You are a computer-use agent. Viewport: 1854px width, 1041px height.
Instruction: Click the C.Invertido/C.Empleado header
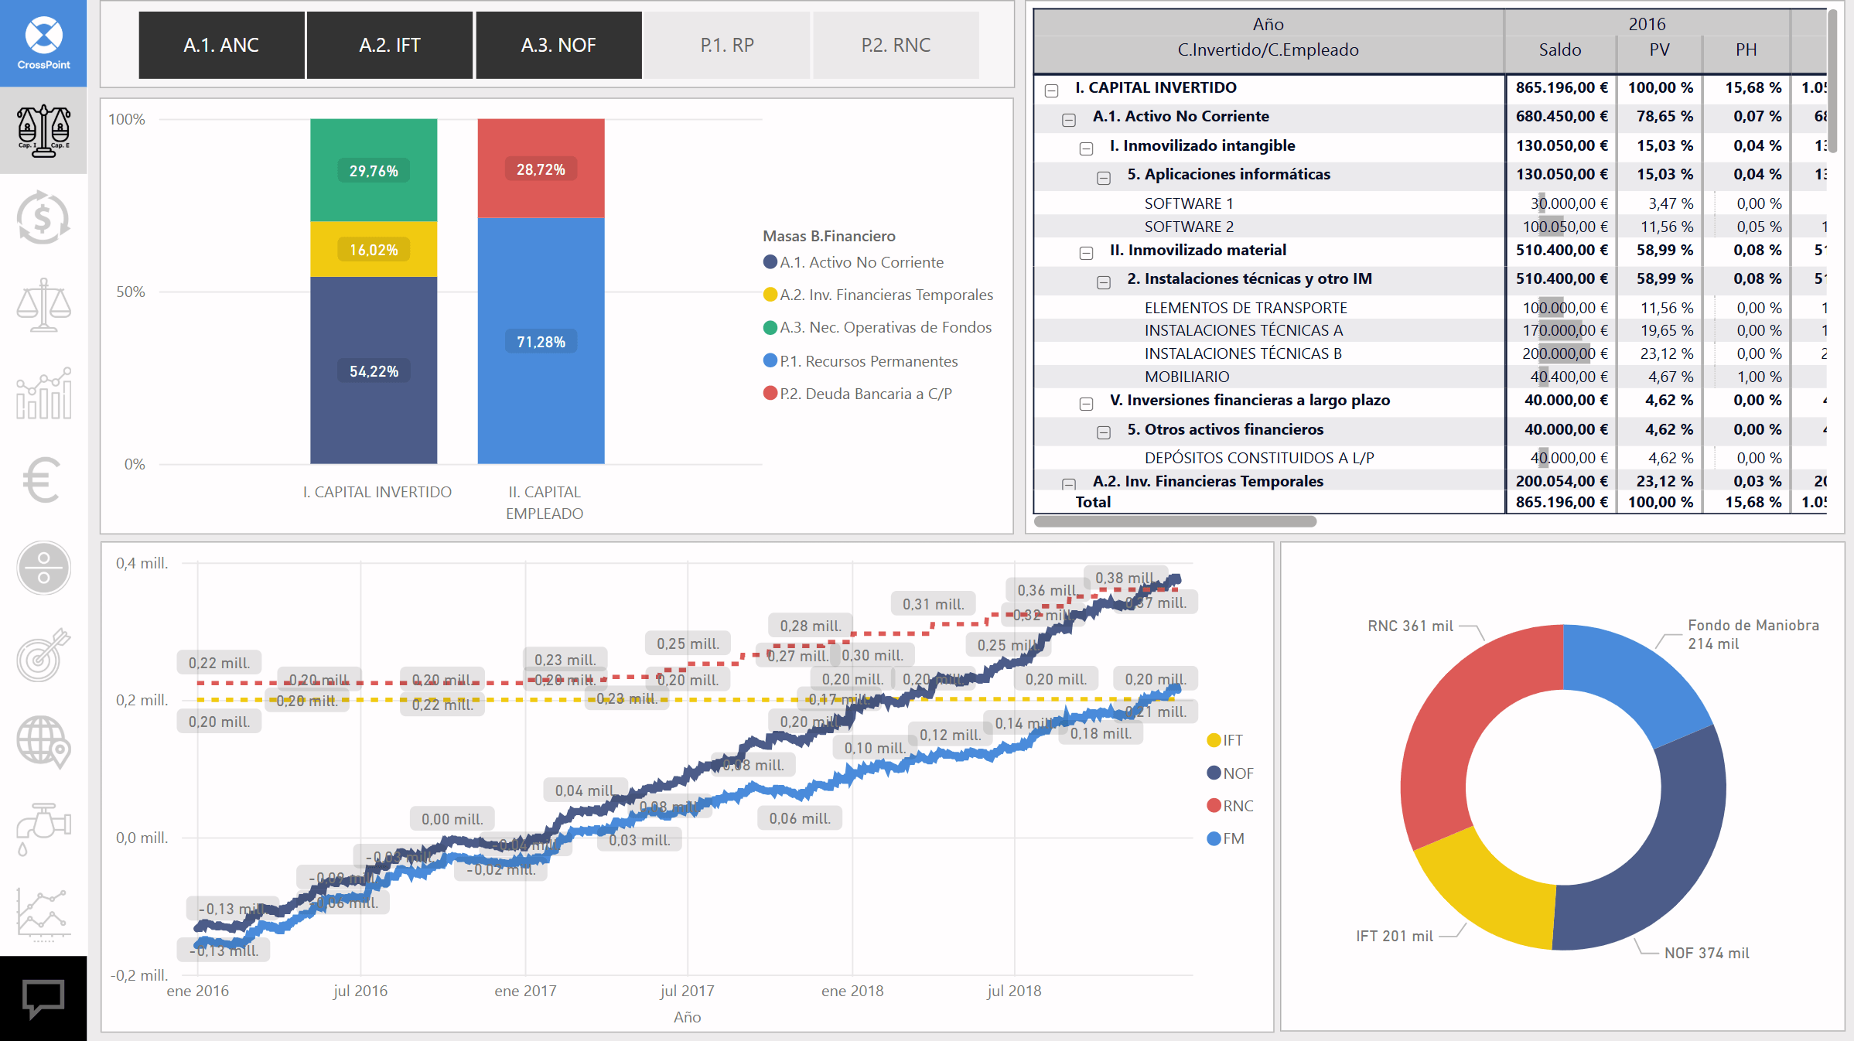[x=1268, y=49]
